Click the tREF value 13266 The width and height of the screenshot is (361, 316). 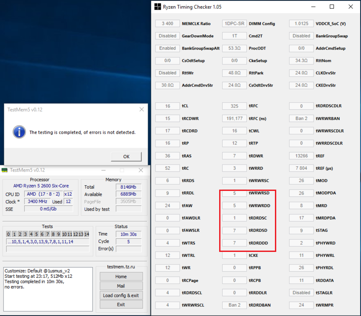301,156
